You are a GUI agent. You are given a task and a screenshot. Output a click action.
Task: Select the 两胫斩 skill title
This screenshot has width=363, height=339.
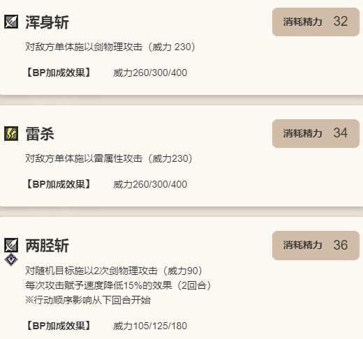tap(47, 246)
